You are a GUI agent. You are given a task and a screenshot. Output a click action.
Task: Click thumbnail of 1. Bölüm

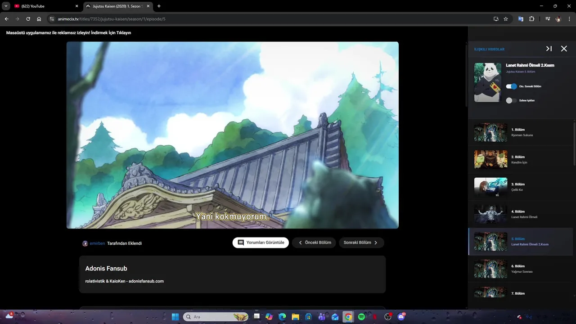tap(490, 132)
